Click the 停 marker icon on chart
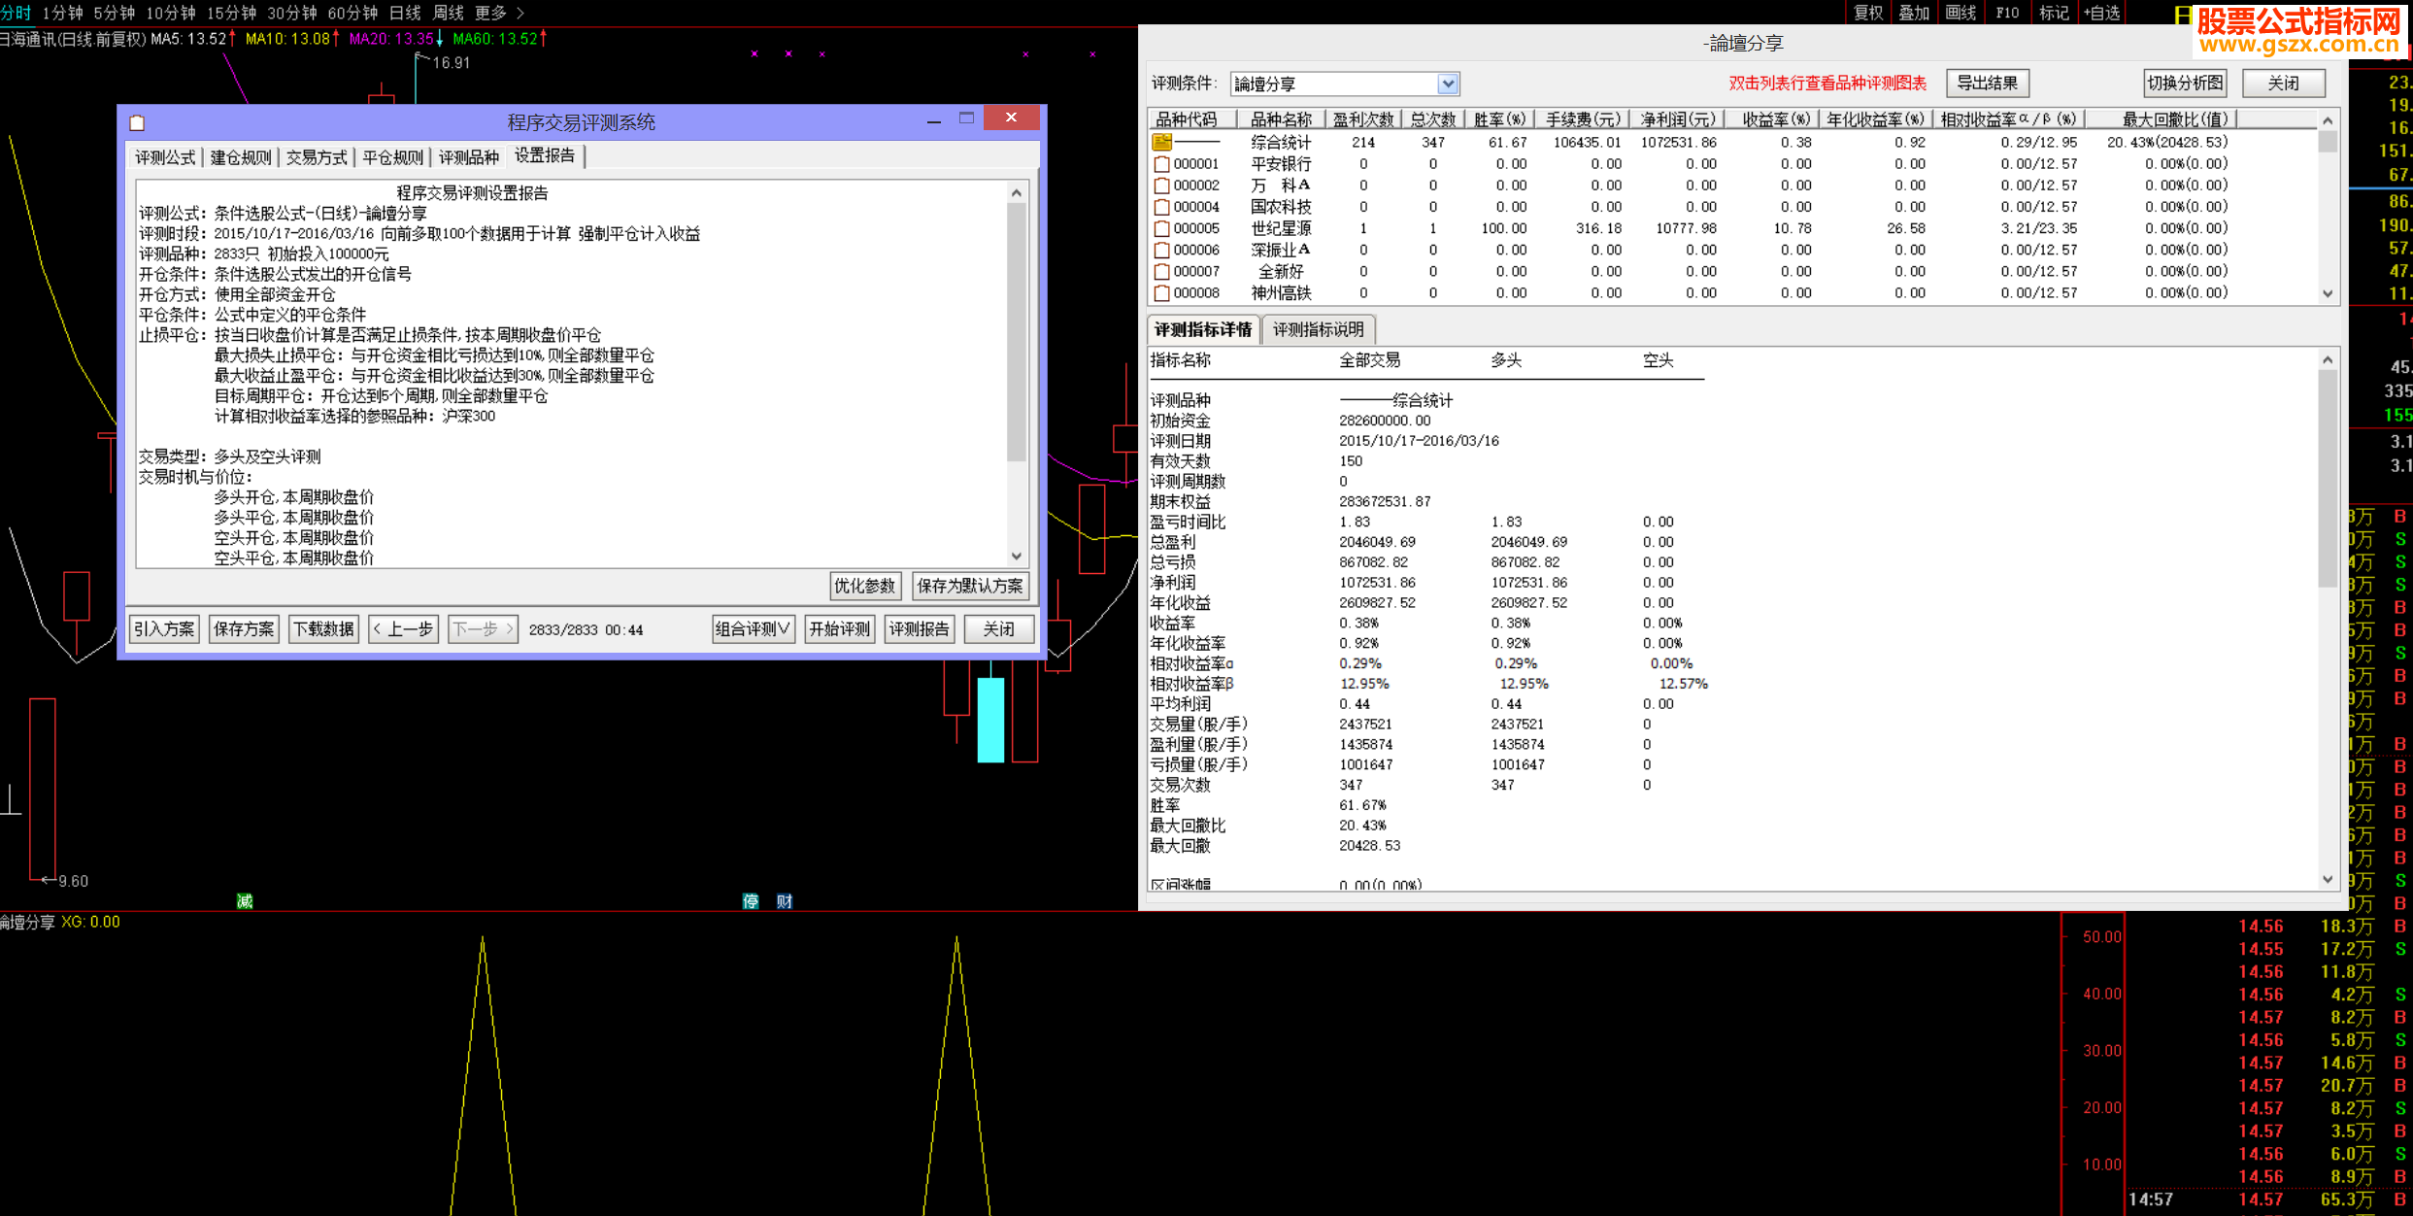The width and height of the screenshot is (2413, 1216). (751, 901)
